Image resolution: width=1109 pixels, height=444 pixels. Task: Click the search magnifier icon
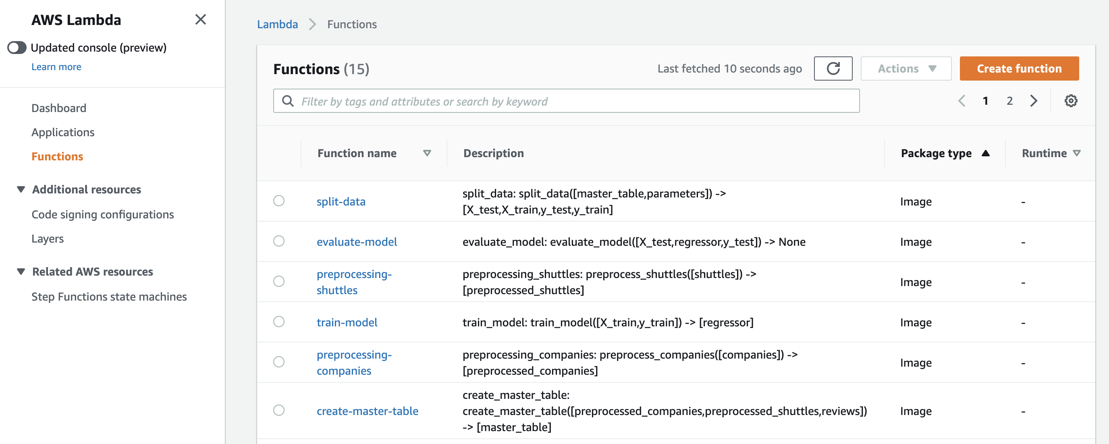coord(288,101)
